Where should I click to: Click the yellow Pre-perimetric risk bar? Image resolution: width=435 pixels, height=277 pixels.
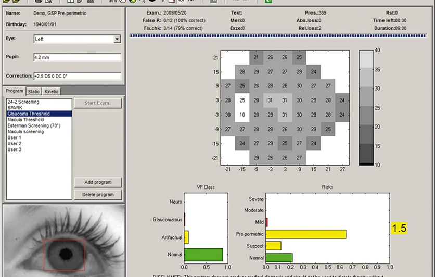click(306, 234)
